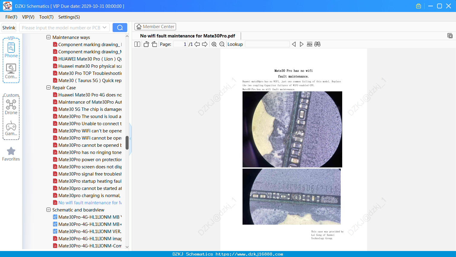The width and height of the screenshot is (456, 257).
Task: Rotate the PDF page clockwise
Action: point(154,44)
